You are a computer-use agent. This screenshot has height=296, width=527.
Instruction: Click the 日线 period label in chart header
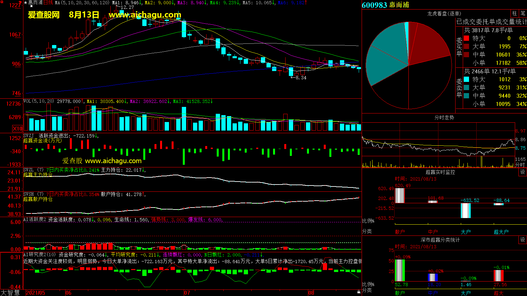click(x=48, y=3)
